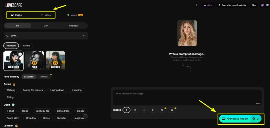The image size is (270, 128).
Task: Click the Lovescape logo
Action: (14, 5)
